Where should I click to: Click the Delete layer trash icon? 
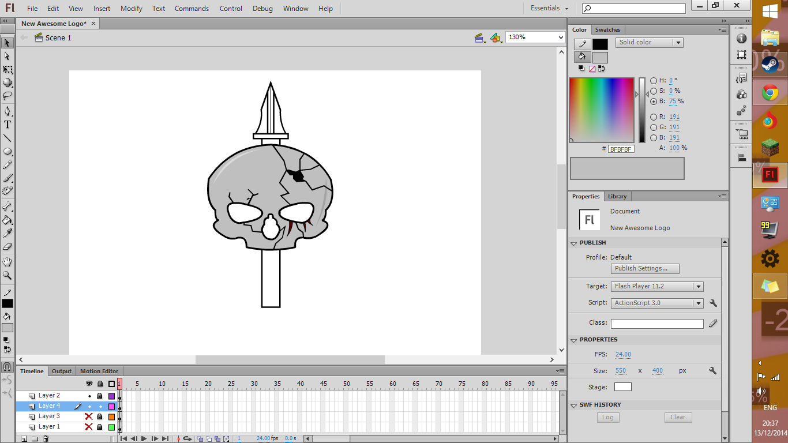(46, 439)
